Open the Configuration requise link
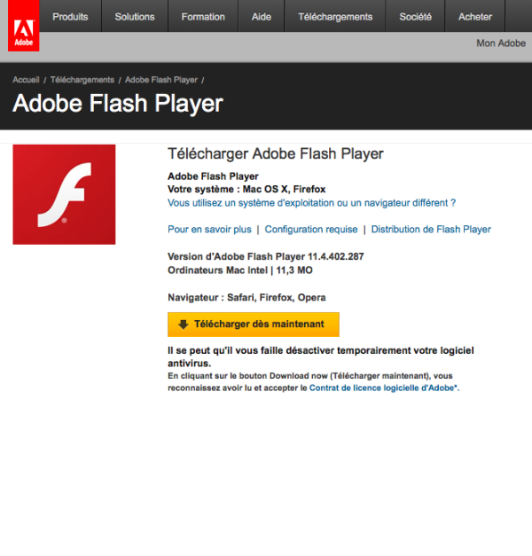 (x=311, y=229)
